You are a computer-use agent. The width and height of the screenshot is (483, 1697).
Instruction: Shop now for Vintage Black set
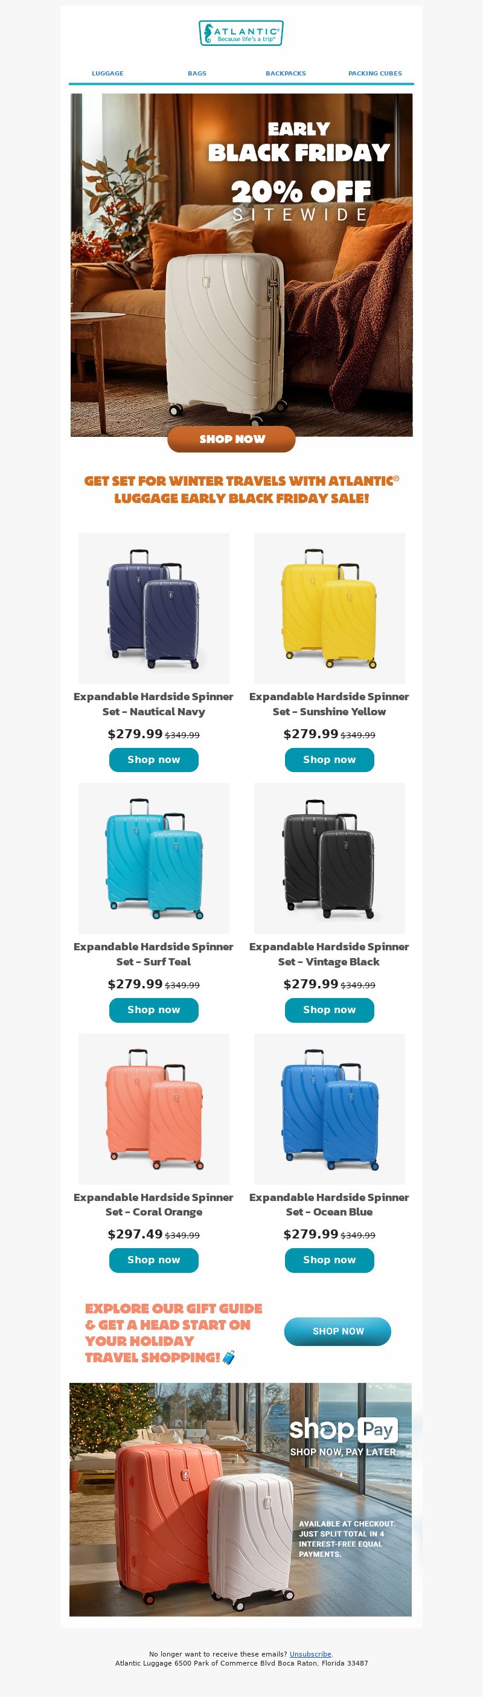pyautogui.click(x=330, y=1010)
